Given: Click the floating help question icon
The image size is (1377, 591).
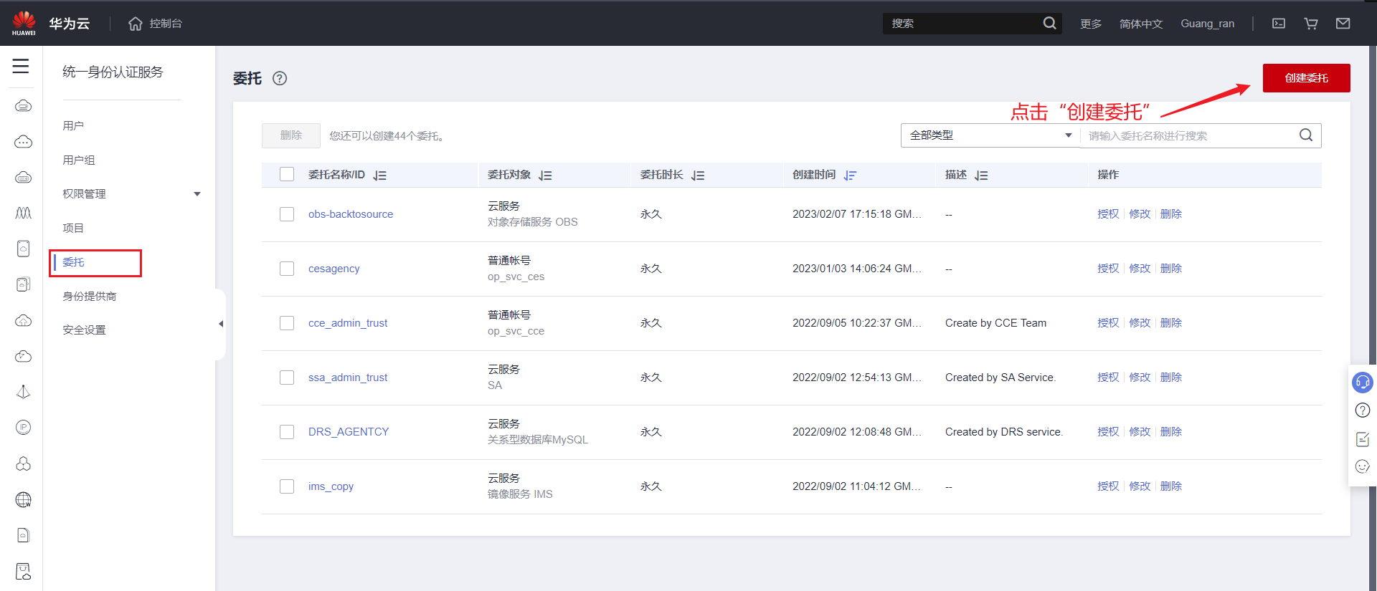Looking at the screenshot, I should point(1363,410).
